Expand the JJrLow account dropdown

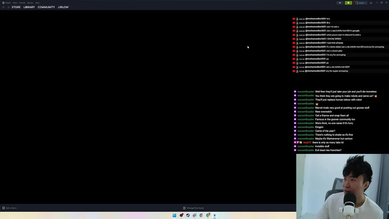tap(362, 3)
